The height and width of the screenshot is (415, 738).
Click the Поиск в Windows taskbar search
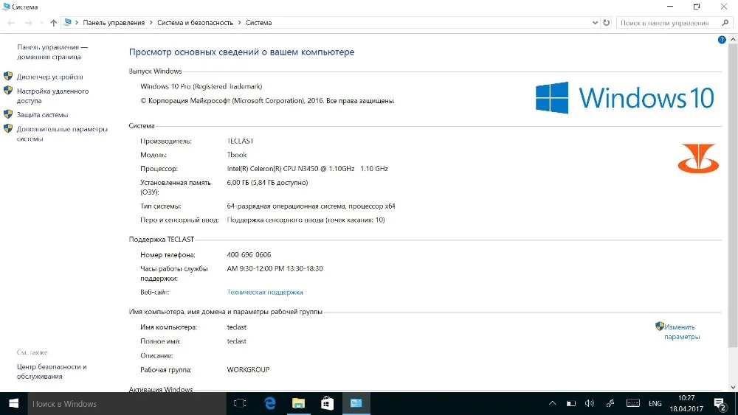tap(127, 404)
